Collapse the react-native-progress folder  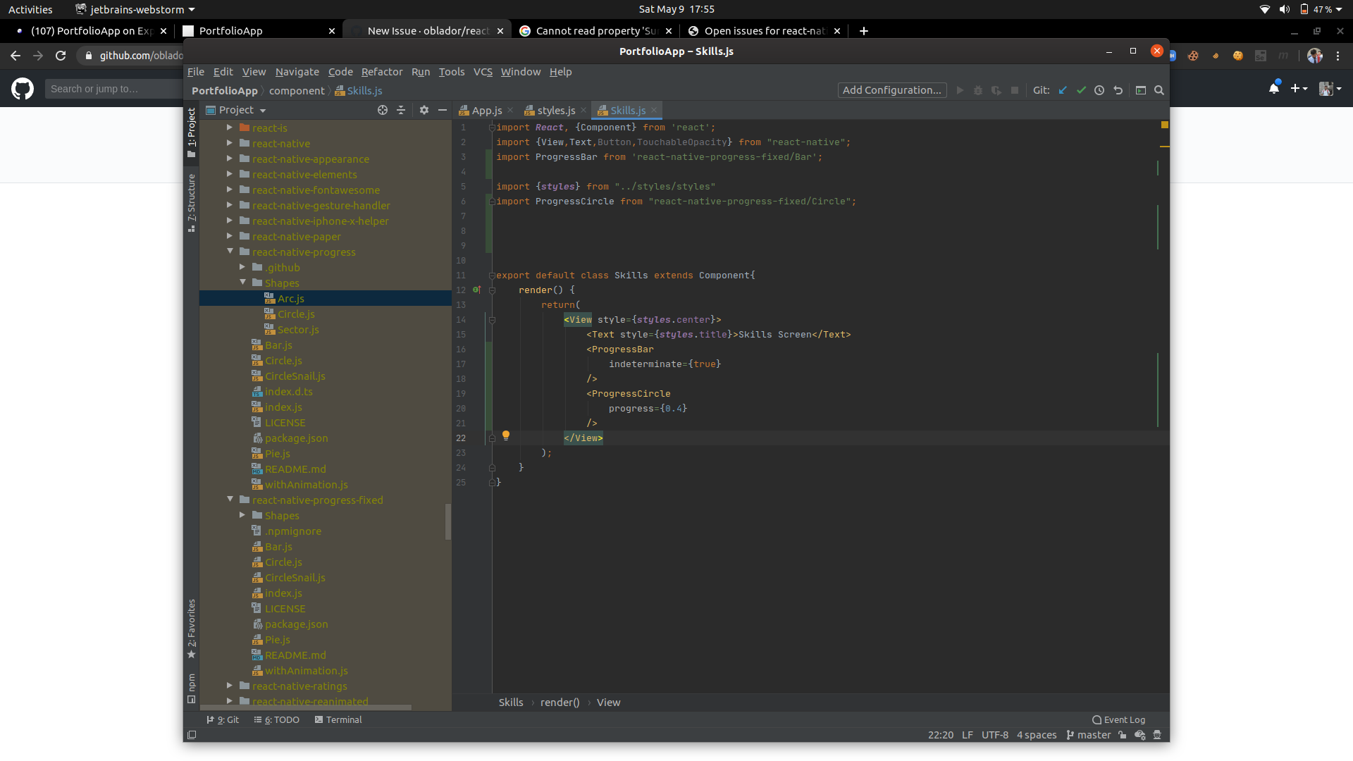click(x=230, y=252)
